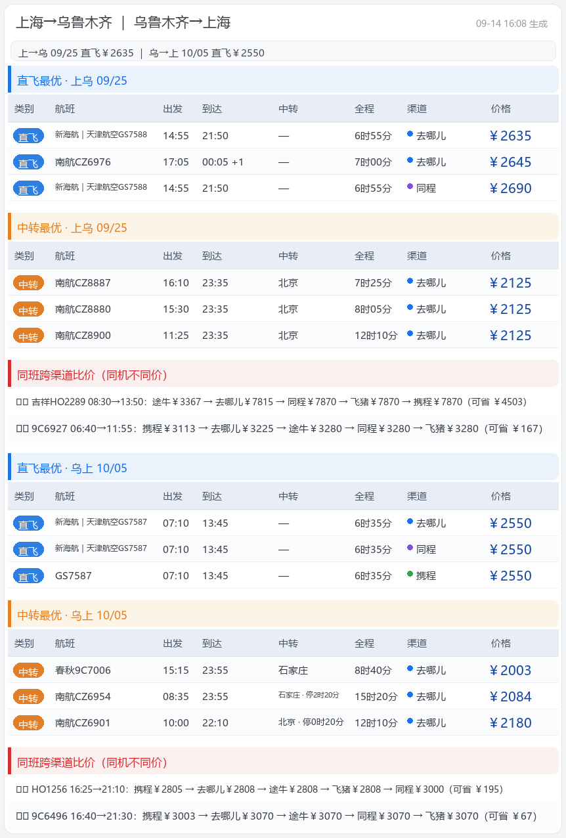Click the 直飞 badge for CZ6976

click(28, 162)
